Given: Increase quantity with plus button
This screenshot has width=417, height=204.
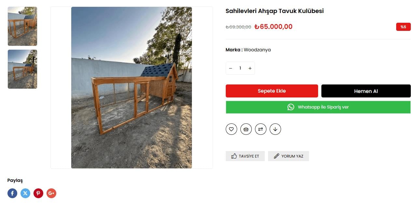Looking at the screenshot, I should pyautogui.click(x=250, y=68).
